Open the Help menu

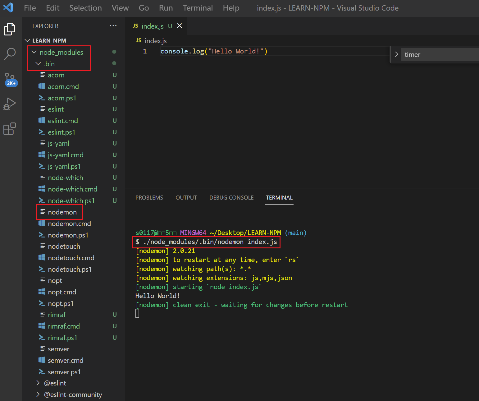pos(231,8)
